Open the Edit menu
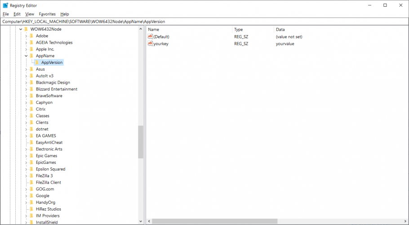 point(17,14)
